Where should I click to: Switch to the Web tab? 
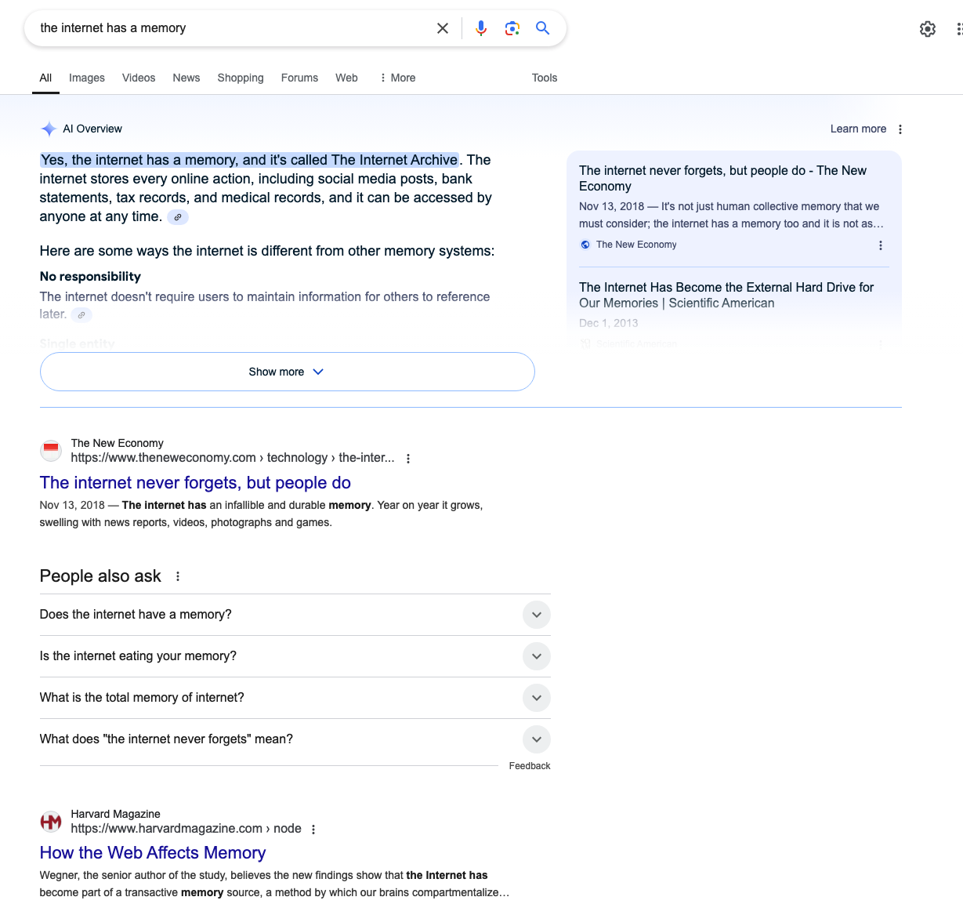tap(346, 78)
